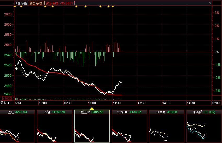Click the 沪深300 mini chart thumbnail
The width and height of the screenshot is (222, 143).
129,128
